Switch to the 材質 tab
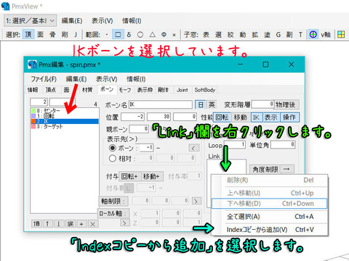 pos(87,90)
